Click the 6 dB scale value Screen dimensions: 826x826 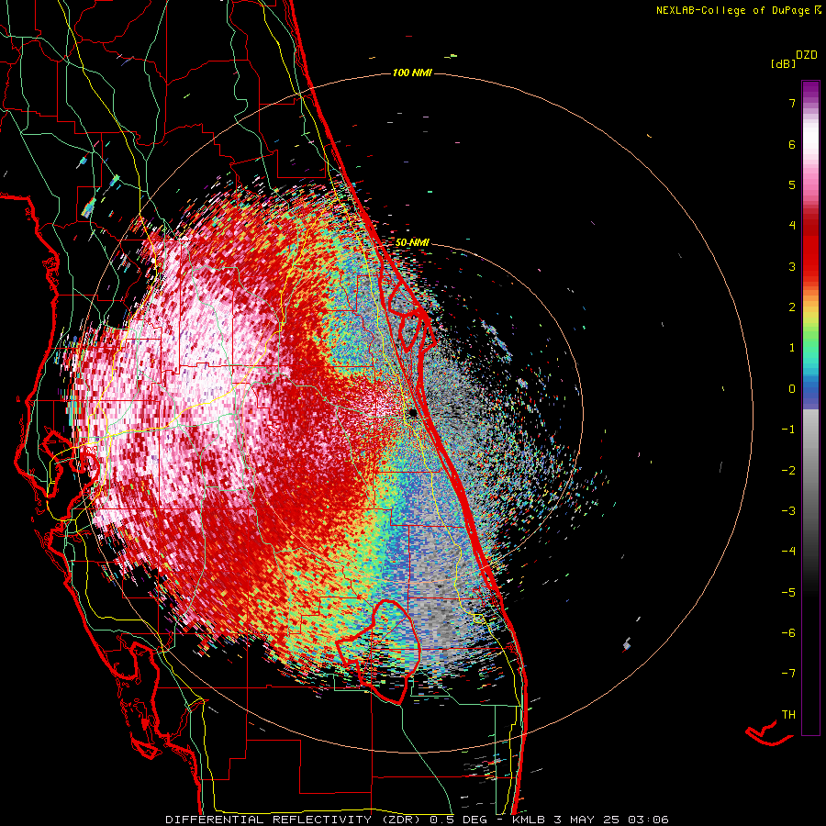click(792, 144)
